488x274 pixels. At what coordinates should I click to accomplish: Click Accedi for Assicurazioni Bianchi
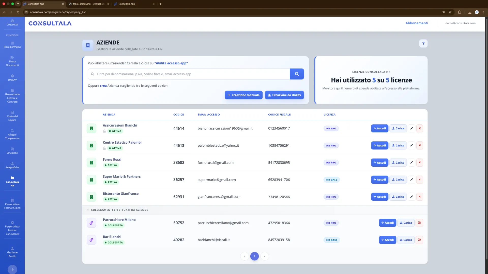point(380,128)
